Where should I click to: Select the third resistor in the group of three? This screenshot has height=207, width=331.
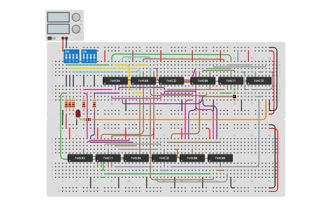tap(73, 103)
